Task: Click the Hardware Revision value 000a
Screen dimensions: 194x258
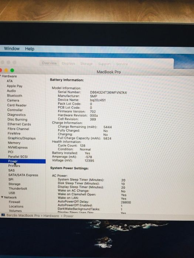Action: coord(94,115)
